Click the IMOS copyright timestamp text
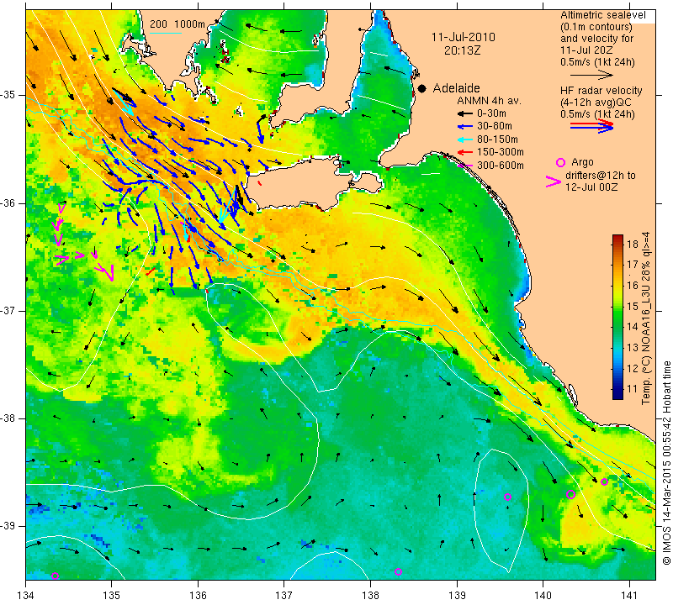Screen dimensions: 673x605 coord(666,462)
